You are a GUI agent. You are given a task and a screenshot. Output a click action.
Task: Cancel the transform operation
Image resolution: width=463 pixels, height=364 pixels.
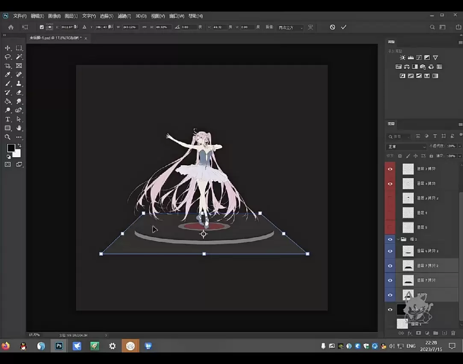[332, 27]
